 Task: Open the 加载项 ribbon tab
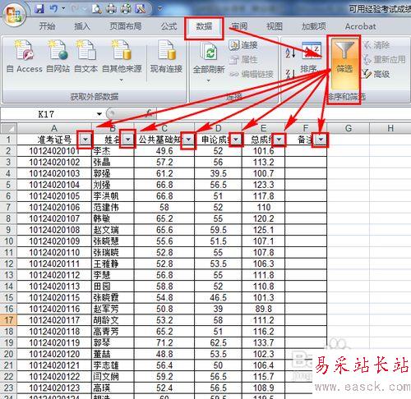click(x=314, y=26)
